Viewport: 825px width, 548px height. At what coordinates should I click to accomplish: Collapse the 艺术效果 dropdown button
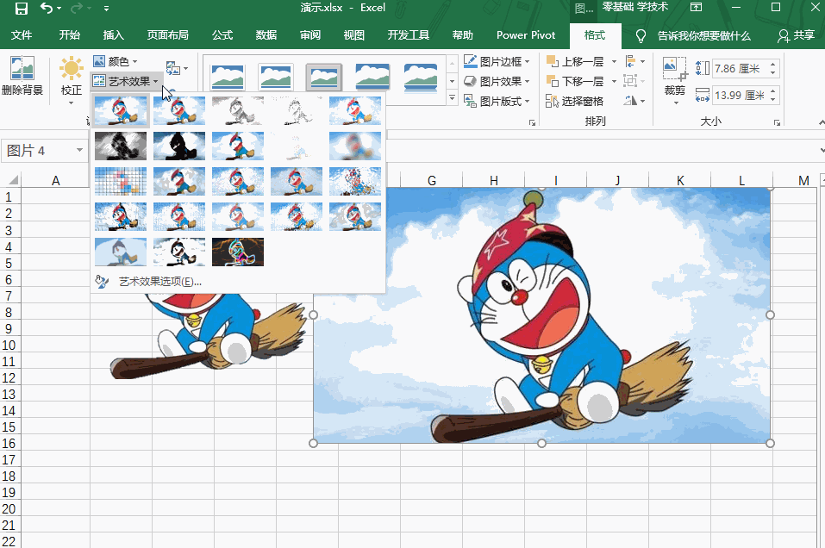pyautogui.click(x=125, y=81)
